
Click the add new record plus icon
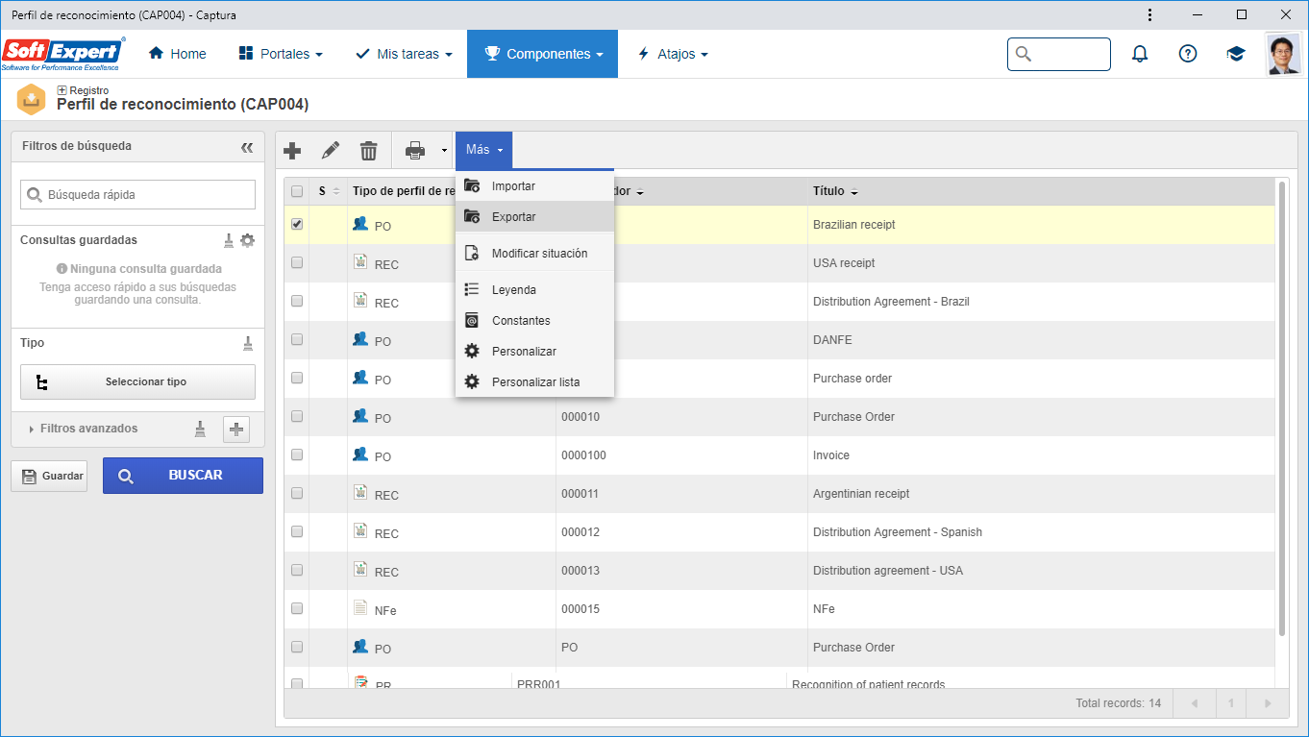click(x=292, y=151)
